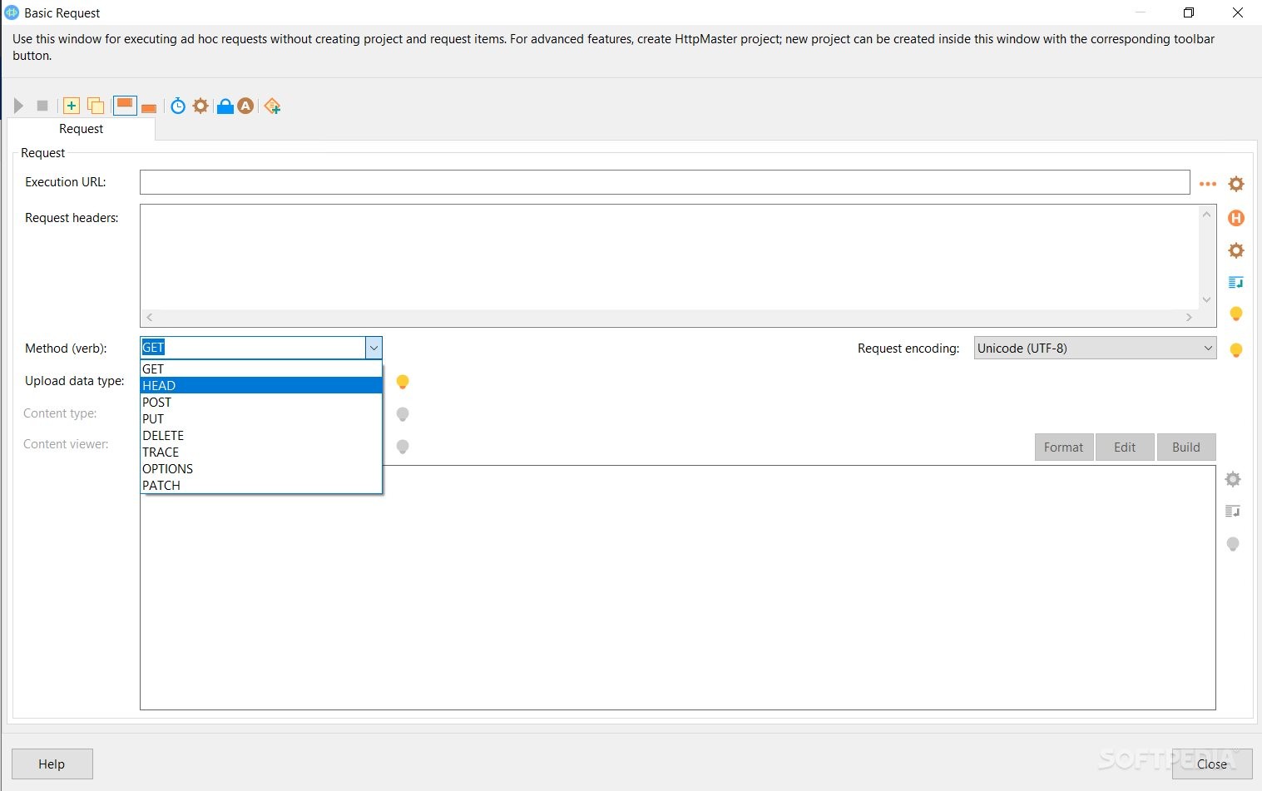Choose GET from the method list
The image size is (1262, 791).
pos(261,369)
